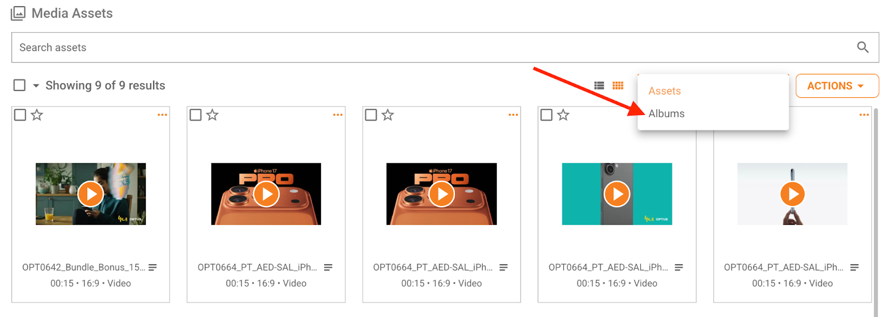This screenshot has width=890, height=317.
Task: Check the OPT0642_Bundle_Bonus card checkbox
Action: pos(20,115)
